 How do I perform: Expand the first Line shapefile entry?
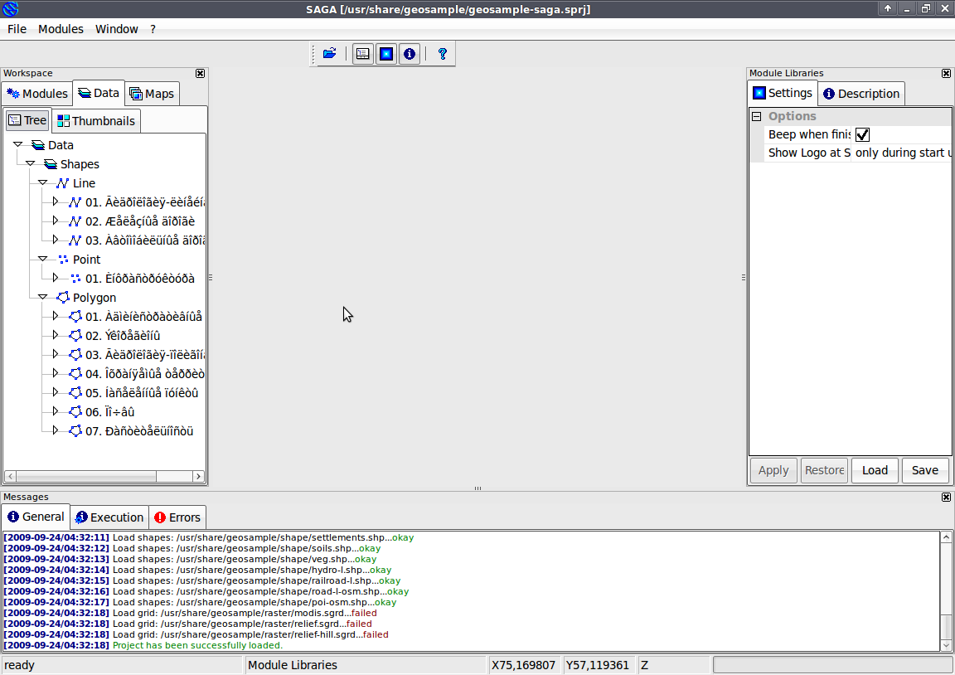(54, 202)
